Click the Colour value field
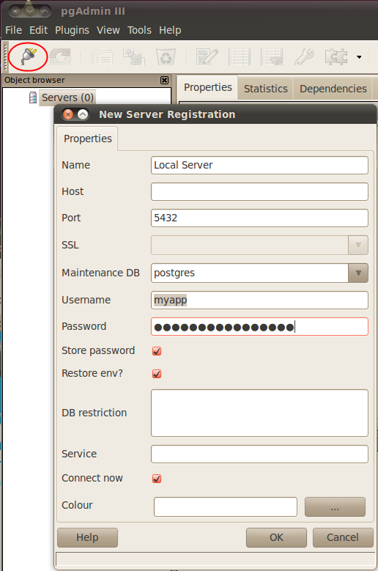 [x=226, y=506]
